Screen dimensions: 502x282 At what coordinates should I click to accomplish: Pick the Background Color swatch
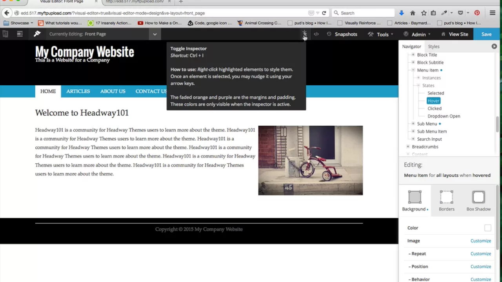point(487,228)
